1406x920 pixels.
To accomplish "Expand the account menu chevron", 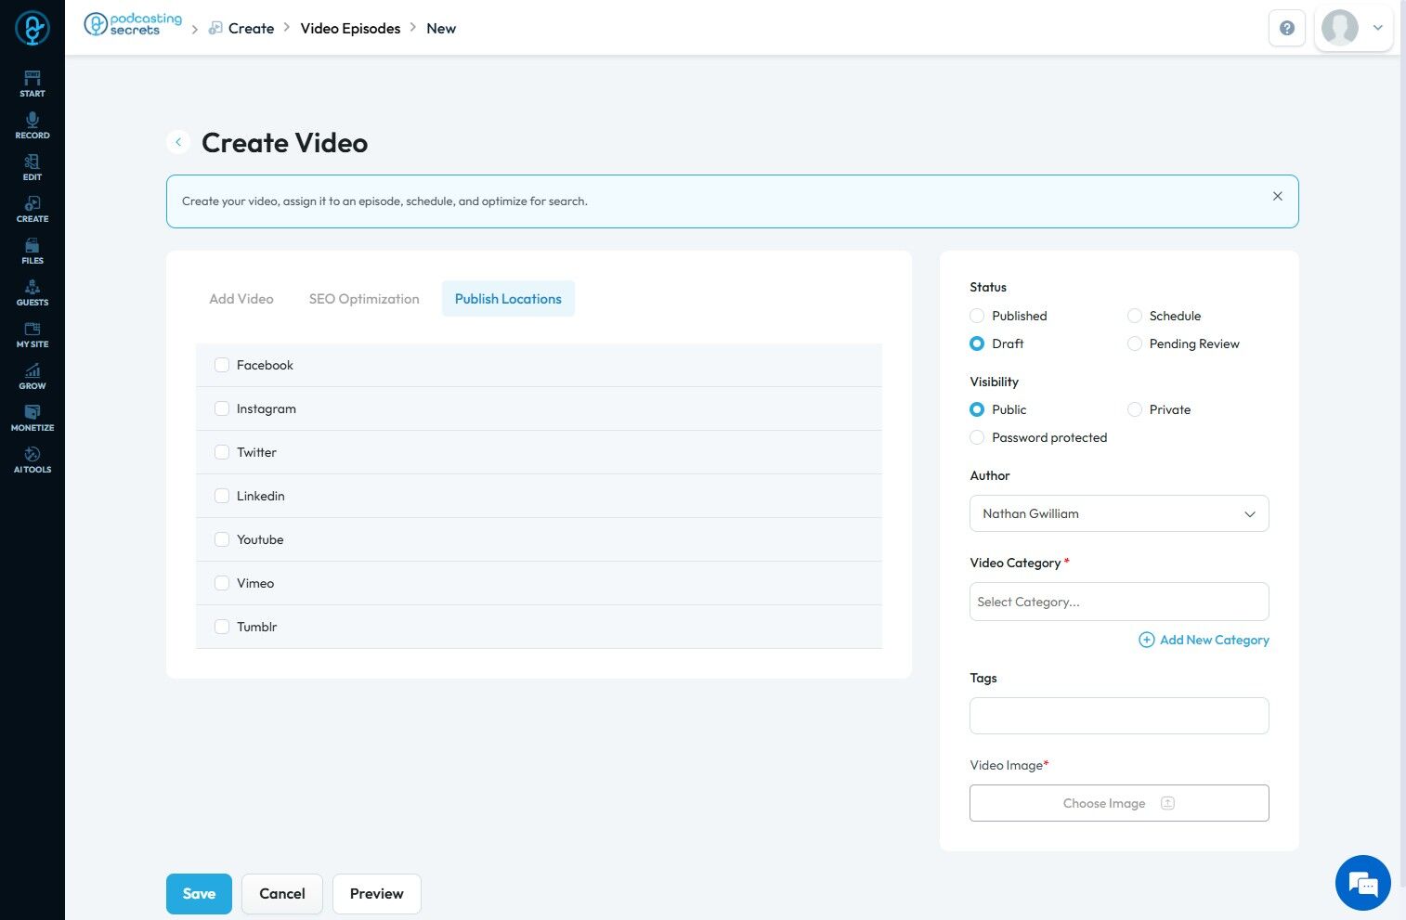I will pos(1378,28).
